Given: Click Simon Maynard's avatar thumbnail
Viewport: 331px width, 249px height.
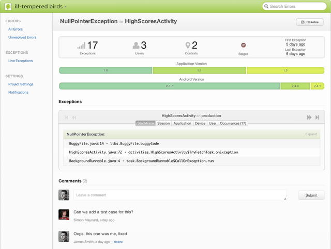Looking at the screenshot, I should pos(64,214).
